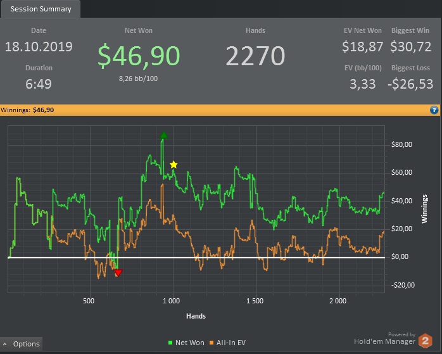Click the Duration heading

pos(39,68)
